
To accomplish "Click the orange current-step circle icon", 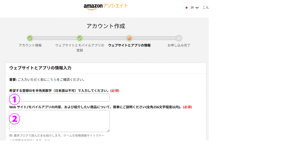I will point(129,38).
